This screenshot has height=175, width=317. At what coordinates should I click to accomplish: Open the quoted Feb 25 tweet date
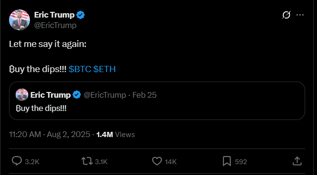tap(144, 95)
